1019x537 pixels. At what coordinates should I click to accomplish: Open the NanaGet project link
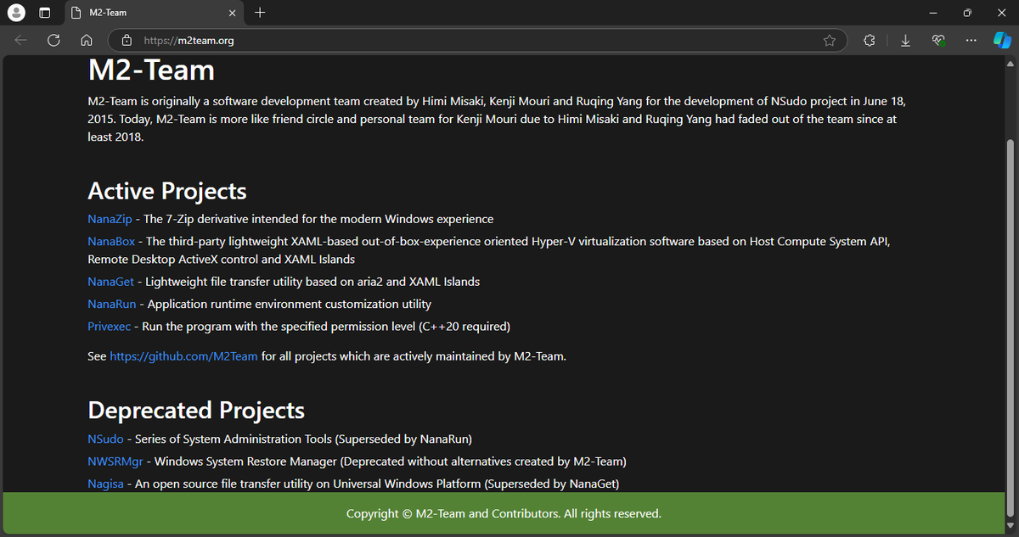pos(110,282)
